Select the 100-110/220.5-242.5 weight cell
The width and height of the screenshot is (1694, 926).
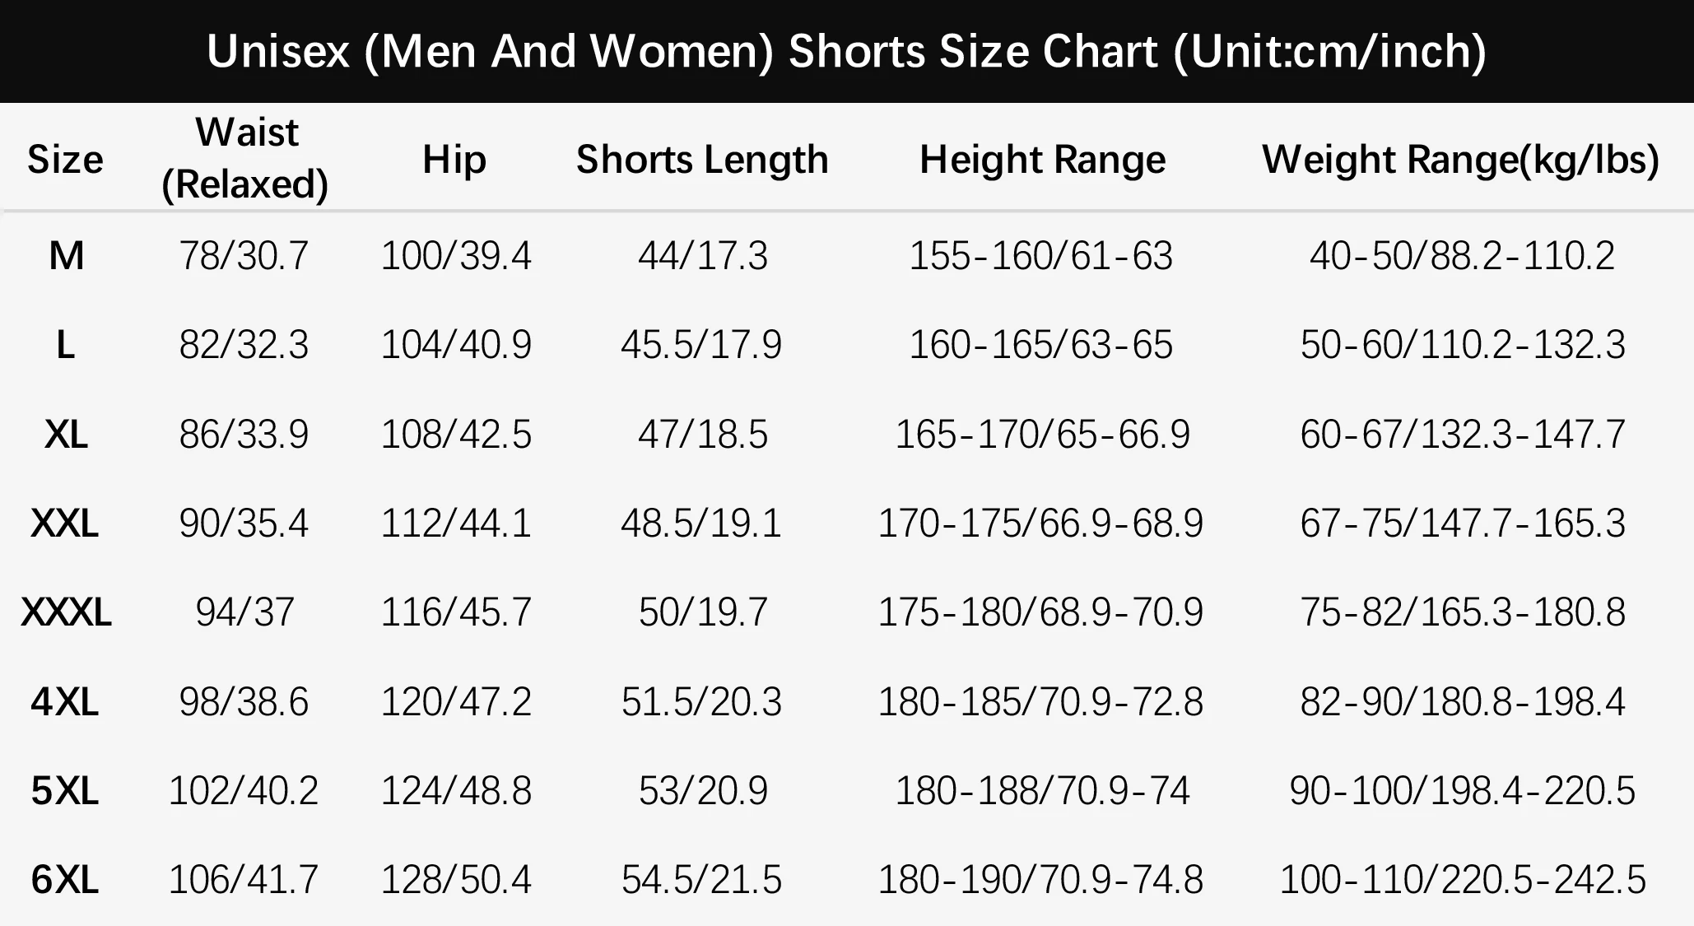1463,880
